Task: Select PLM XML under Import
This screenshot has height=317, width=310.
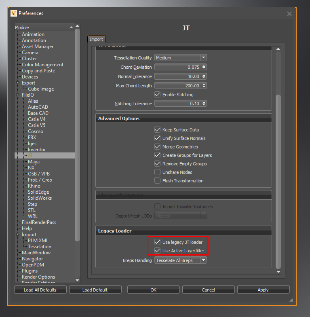Action: pos(38,241)
